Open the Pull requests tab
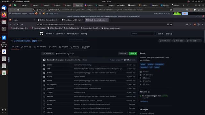The width and height of the screenshot is (205, 115). 40,47
